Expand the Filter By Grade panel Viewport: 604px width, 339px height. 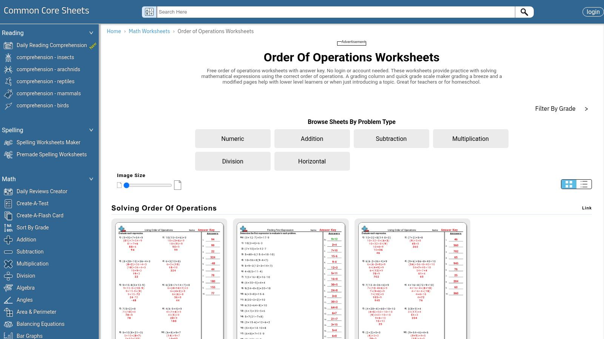pyautogui.click(x=586, y=109)
